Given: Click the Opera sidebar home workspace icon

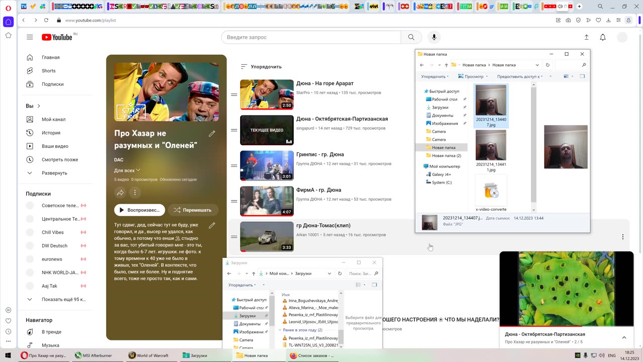Looking at the screenshot, I should click(8, 22).
